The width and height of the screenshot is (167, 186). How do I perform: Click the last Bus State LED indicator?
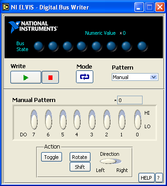click(142, 46)
